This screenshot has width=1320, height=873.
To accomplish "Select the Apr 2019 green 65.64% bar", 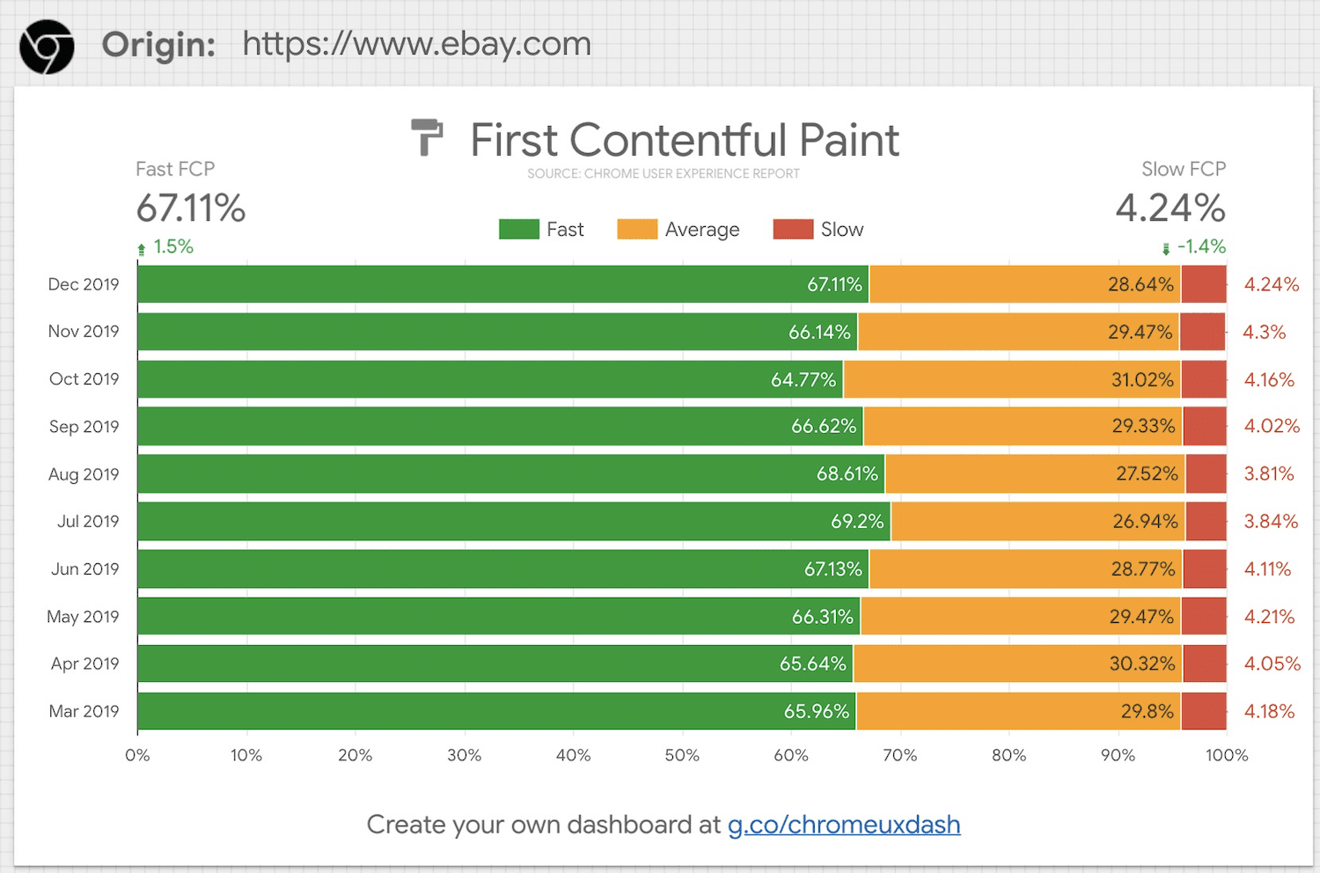I will 495,664.
